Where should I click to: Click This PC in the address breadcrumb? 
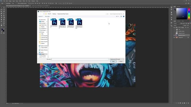click(x=49, y=14)
